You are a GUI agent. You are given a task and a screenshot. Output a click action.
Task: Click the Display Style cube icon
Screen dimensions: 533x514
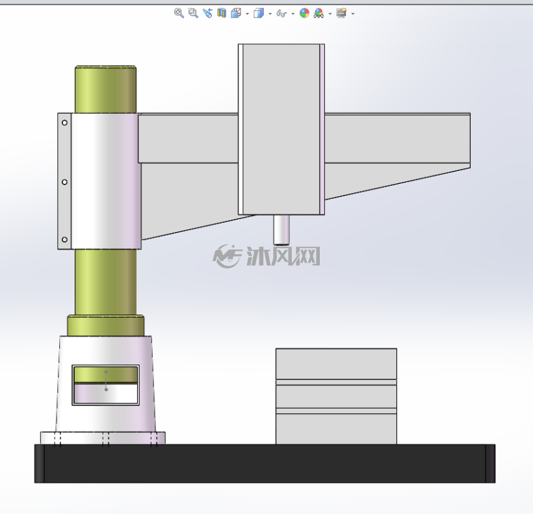[259, 13]
